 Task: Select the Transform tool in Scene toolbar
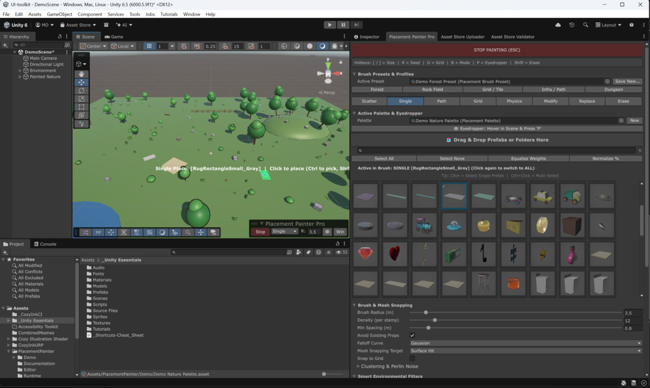pyautogui.click(x=81, y=115)
